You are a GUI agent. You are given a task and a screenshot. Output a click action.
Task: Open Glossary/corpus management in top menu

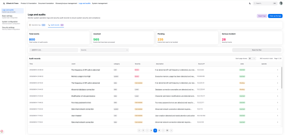(x=66, y=3)
